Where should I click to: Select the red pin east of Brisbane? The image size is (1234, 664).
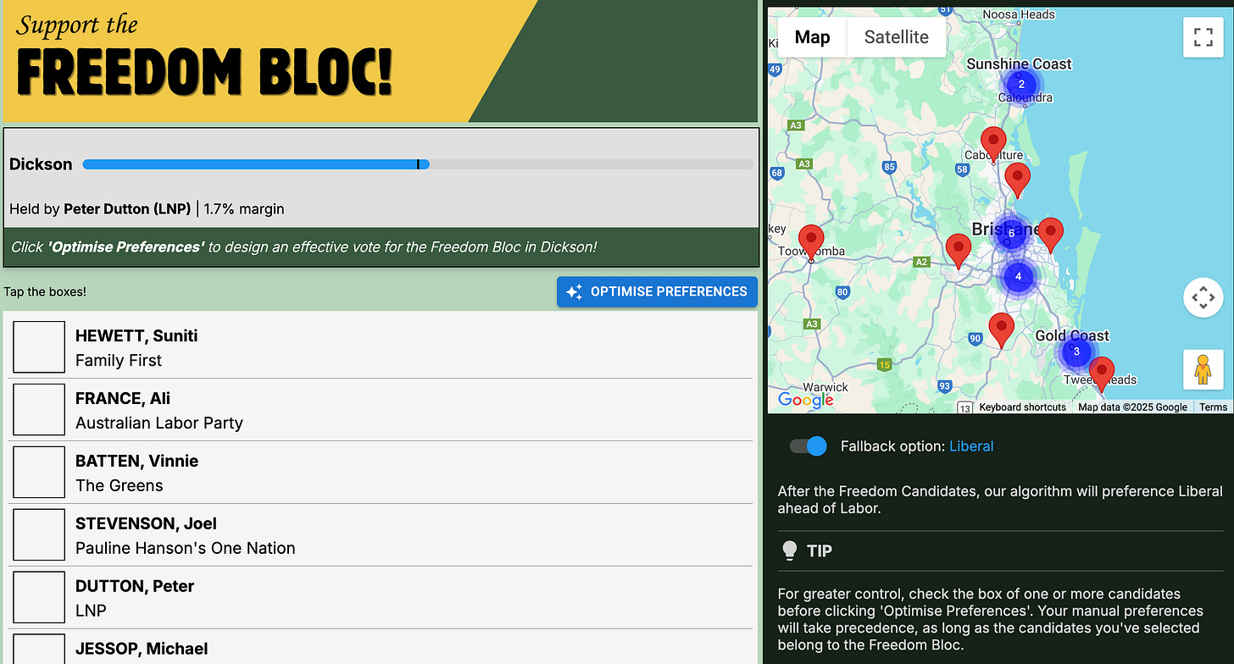coord(1050,235)
